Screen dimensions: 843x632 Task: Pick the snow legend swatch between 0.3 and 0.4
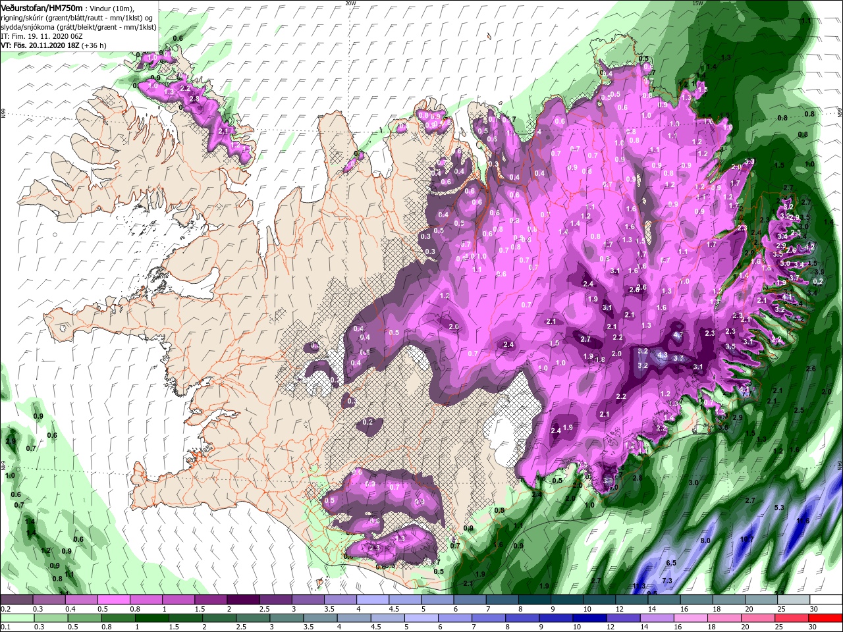click(x=49, y=600)
